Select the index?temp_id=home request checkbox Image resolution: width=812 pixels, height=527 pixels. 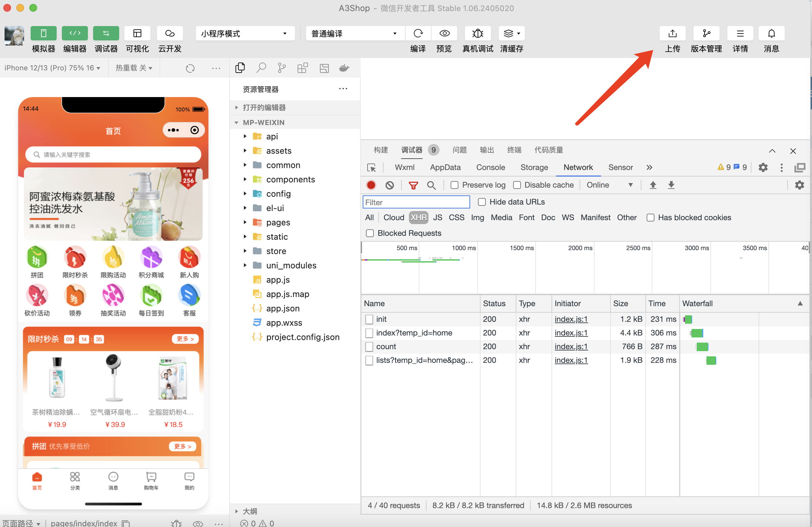tap(369, 333)
